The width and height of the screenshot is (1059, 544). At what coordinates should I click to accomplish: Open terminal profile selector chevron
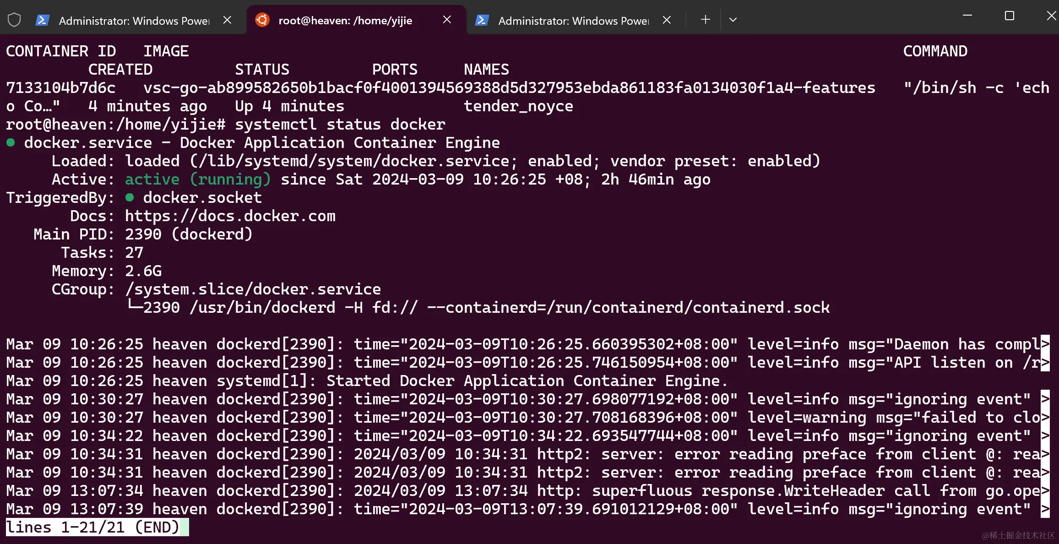[733, 20]
